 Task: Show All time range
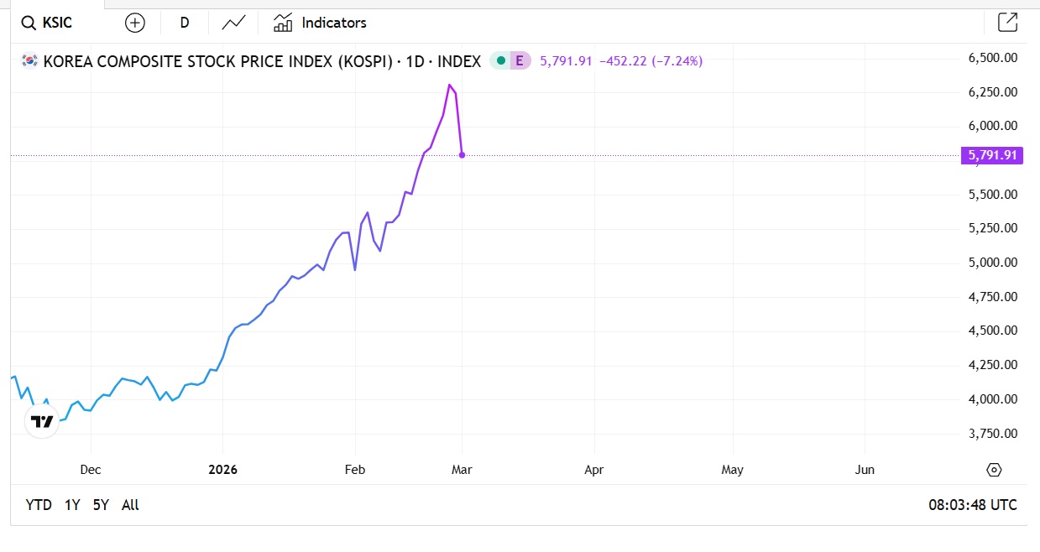pyautogui.click(x=130, y=505)
